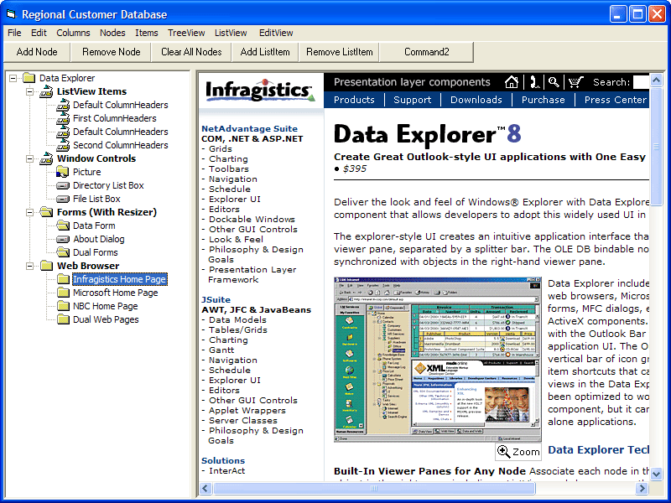Click the telephone contact icon
Screen dimensions: 671x503
534,82
